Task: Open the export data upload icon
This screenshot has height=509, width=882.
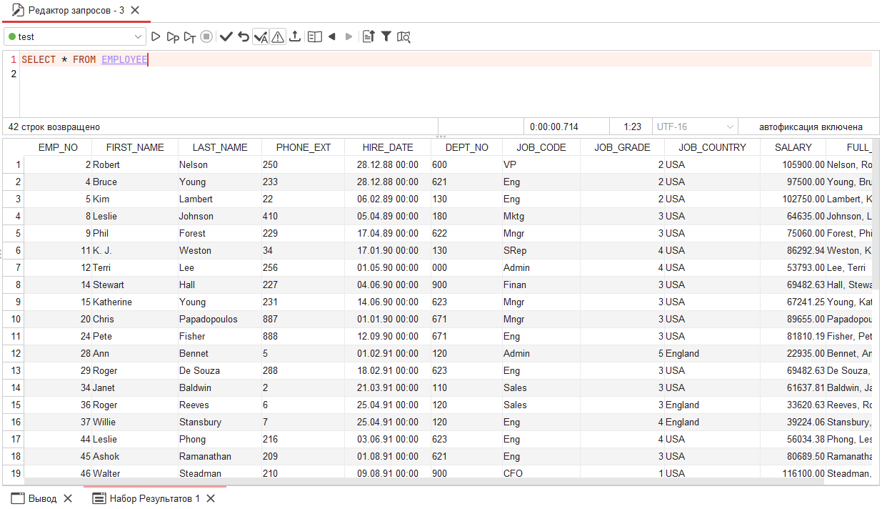Action: pyautogui.click(x=295, y=36)
